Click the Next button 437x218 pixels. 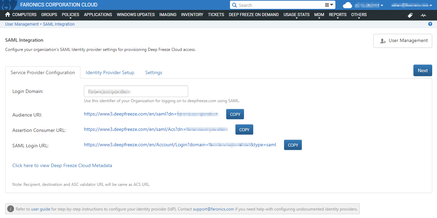pyautogui.click(x=423, y=70)
